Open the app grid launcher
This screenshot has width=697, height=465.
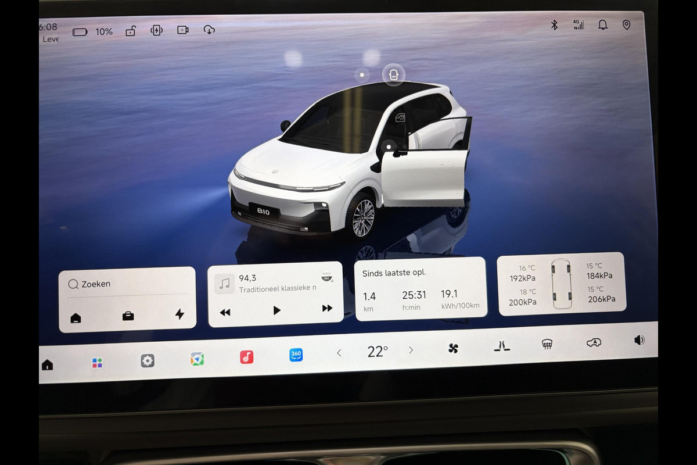coord(97,363)
